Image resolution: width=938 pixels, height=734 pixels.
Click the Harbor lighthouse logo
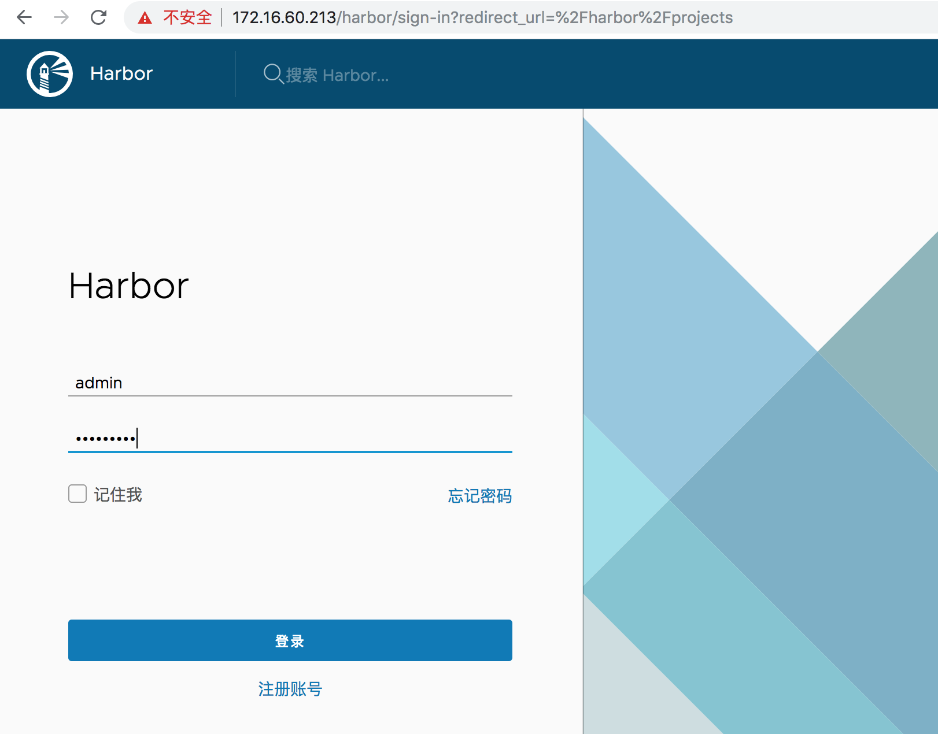point(50,74)
